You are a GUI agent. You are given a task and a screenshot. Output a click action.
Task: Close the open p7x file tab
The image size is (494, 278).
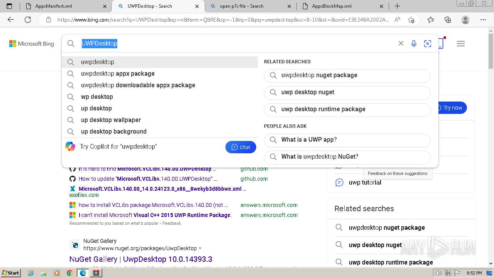pos(289,6)
